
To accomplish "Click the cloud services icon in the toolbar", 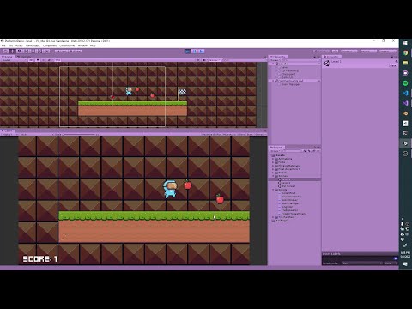I will (x=336, y=51).
